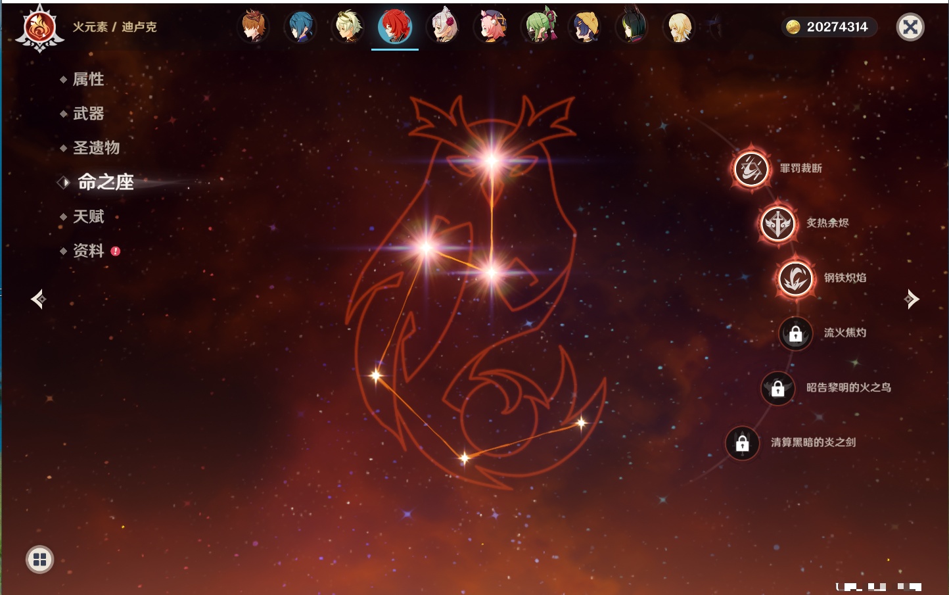The image size is (949, 595).
Task: Open the 钢铁炽焰 constellation node icon
Action: tap(795, 278)
